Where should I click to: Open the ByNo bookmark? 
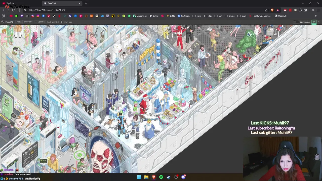coord(170,16)
